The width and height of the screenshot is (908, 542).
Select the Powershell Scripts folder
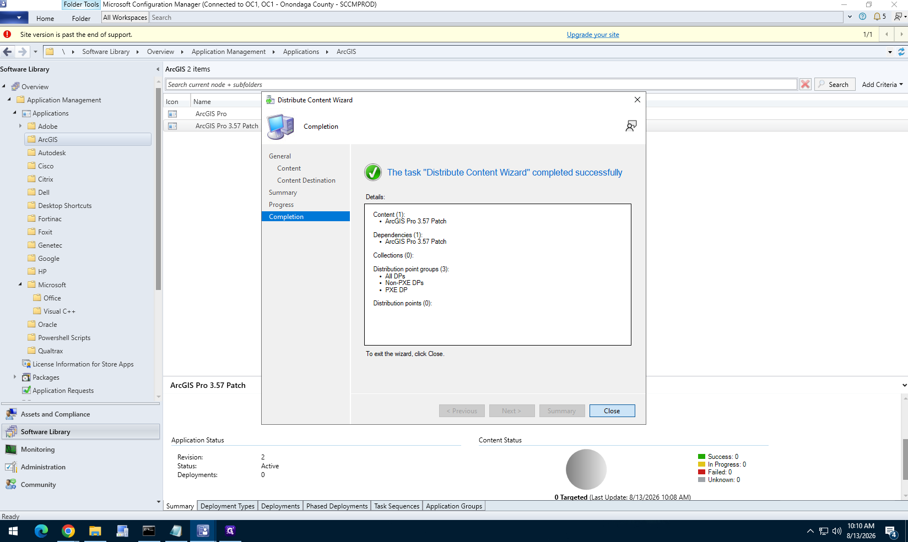(64, 338)
